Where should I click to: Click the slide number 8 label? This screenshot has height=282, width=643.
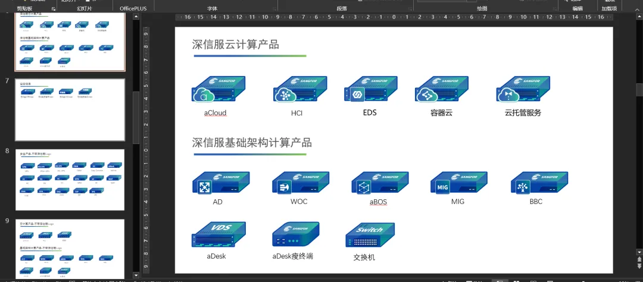(x=7, y=151)
